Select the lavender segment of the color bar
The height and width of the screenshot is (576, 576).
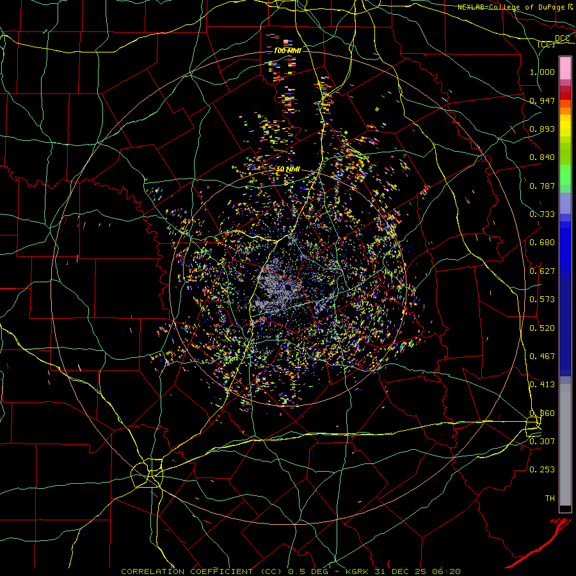[565, 203]
